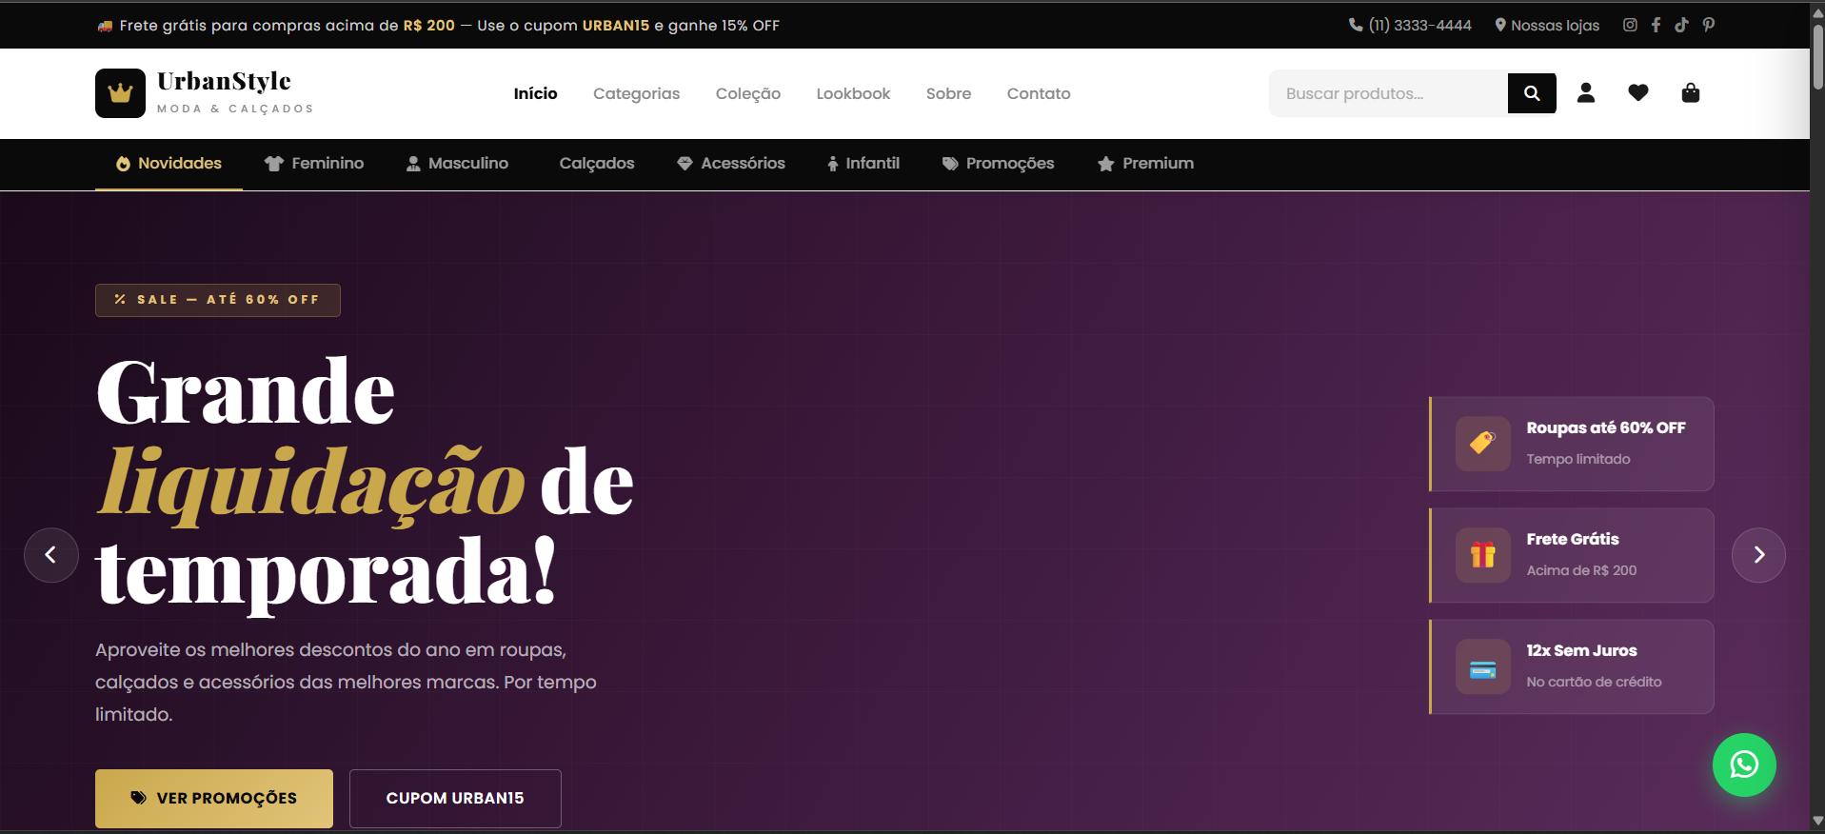Go to previous hero slide

[51, 555]
